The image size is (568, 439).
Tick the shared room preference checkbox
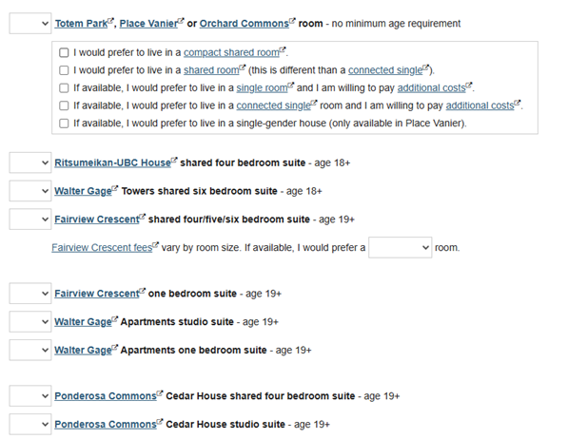(x=64, y=70)
